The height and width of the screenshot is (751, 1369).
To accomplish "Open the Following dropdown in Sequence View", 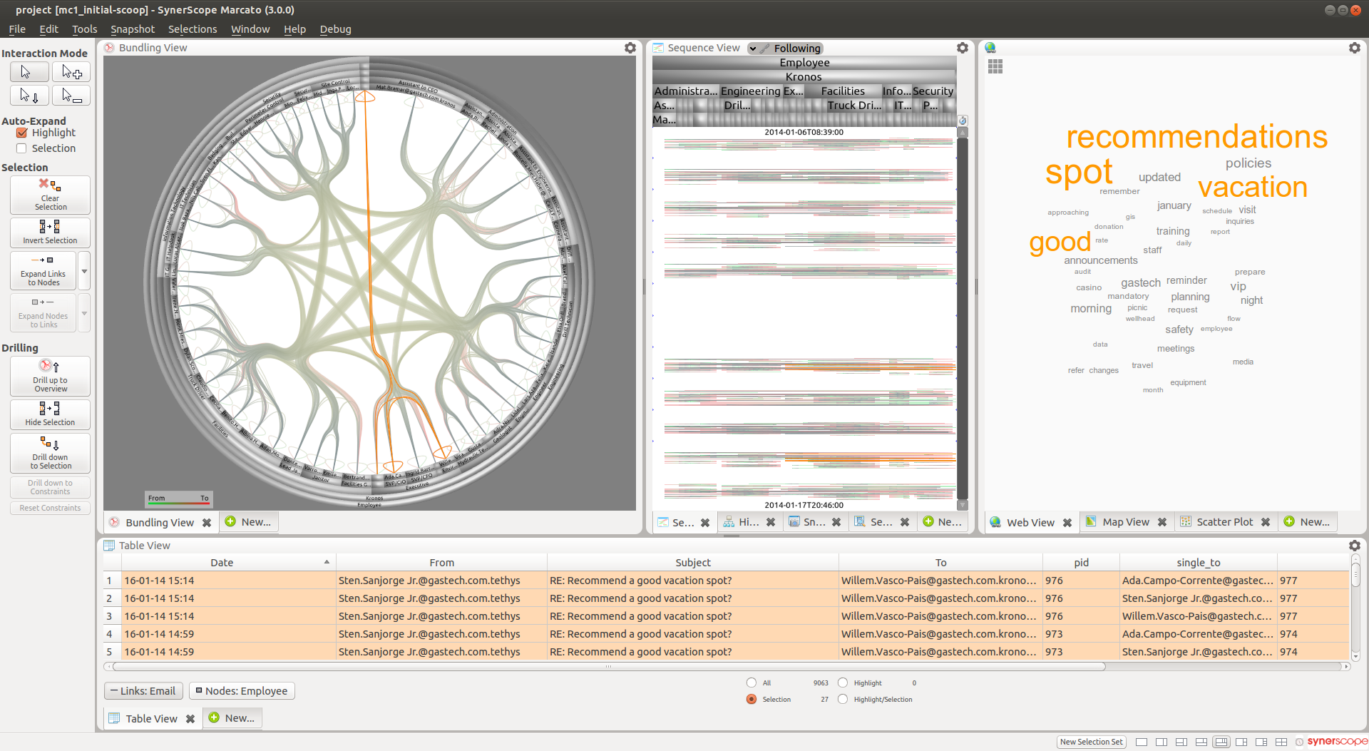I will pyautogui.click(x=786, y=48).
